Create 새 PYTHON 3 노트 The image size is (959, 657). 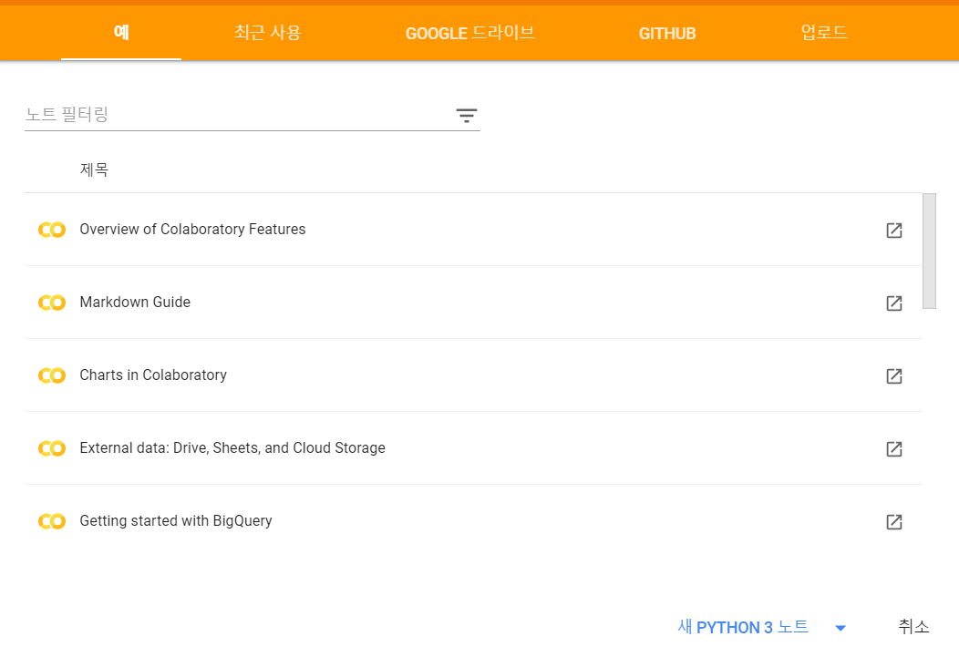743,627
